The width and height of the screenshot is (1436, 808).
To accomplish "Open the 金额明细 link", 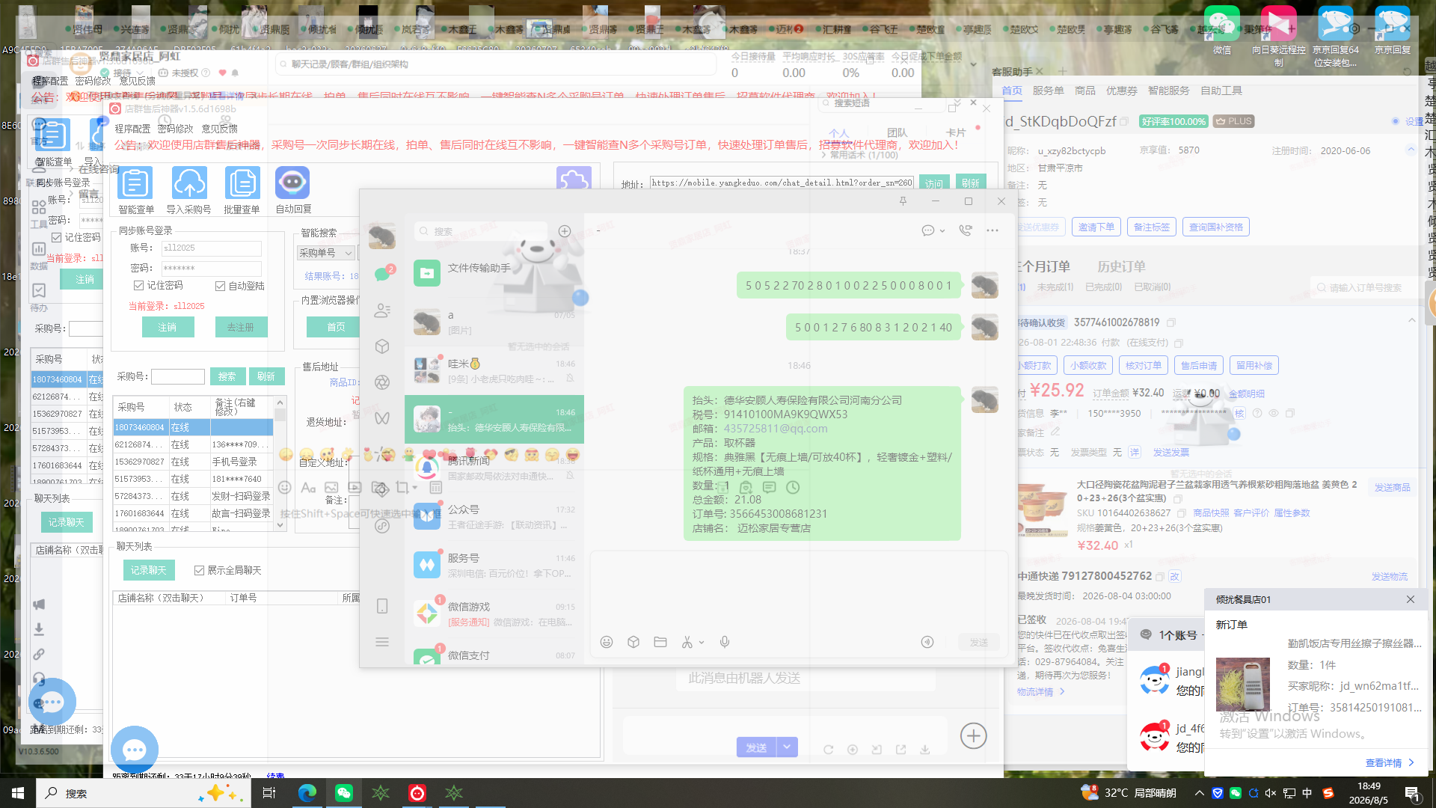I will point(1246,394).
